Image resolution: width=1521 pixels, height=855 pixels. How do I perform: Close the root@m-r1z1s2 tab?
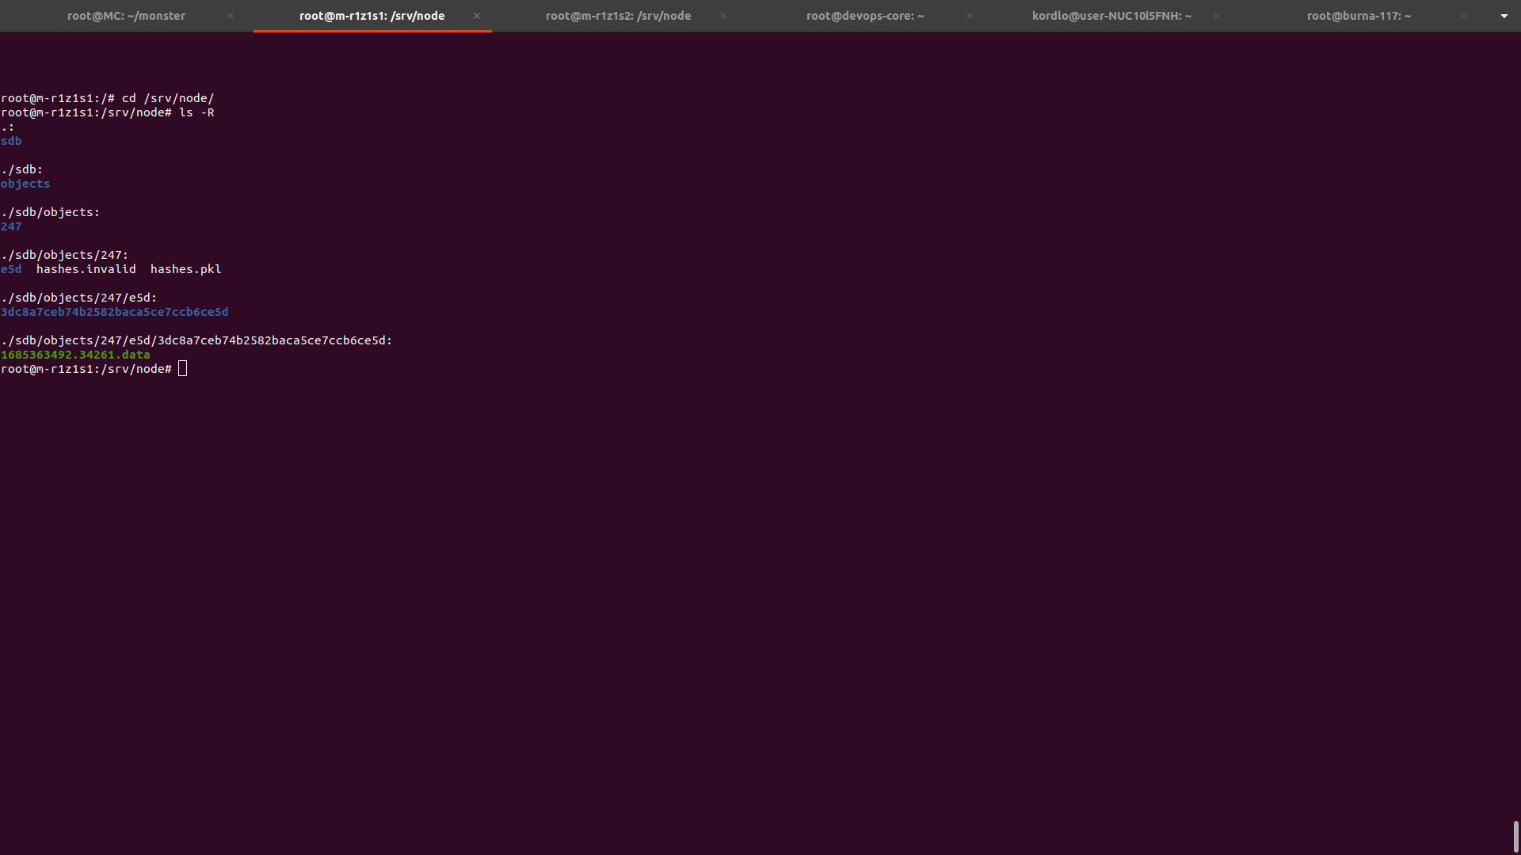tap(723, 16)
